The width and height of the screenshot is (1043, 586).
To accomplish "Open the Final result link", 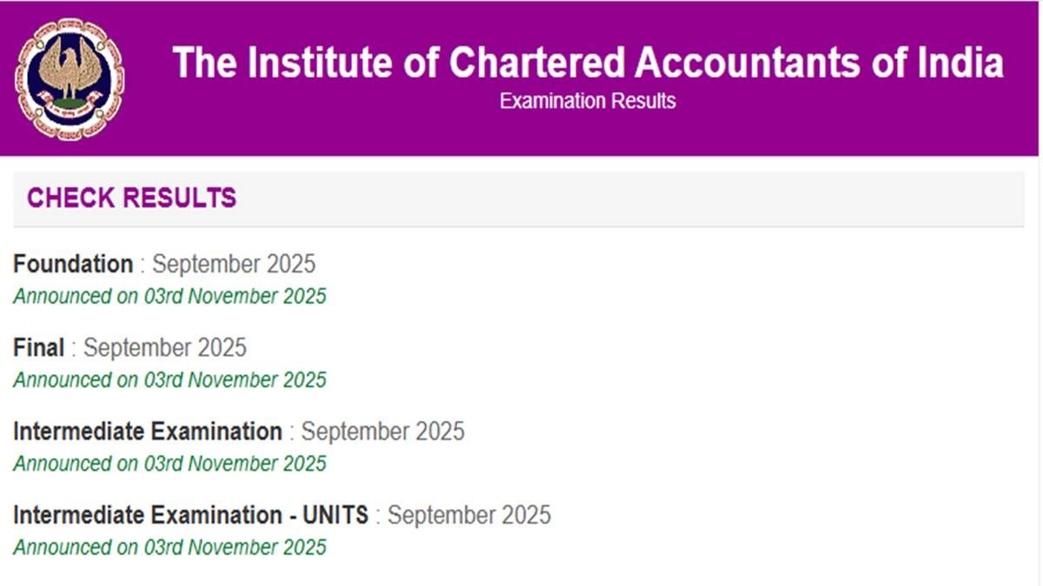I will click(38, 348).
